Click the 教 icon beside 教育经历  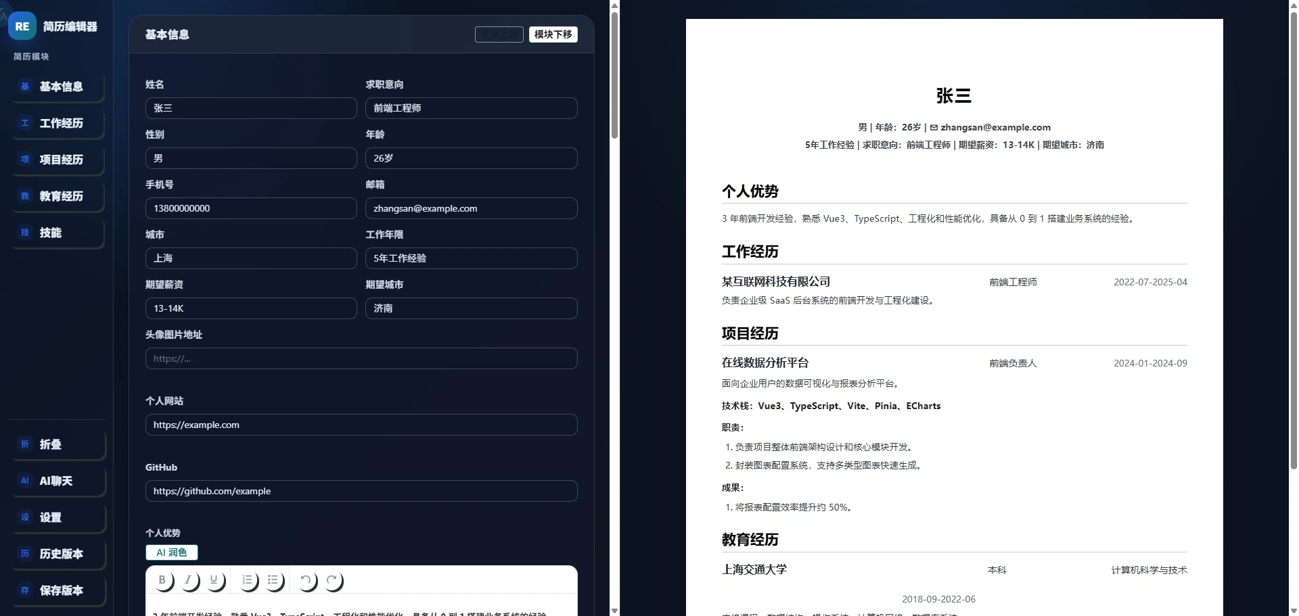click(x=25, y=196)
